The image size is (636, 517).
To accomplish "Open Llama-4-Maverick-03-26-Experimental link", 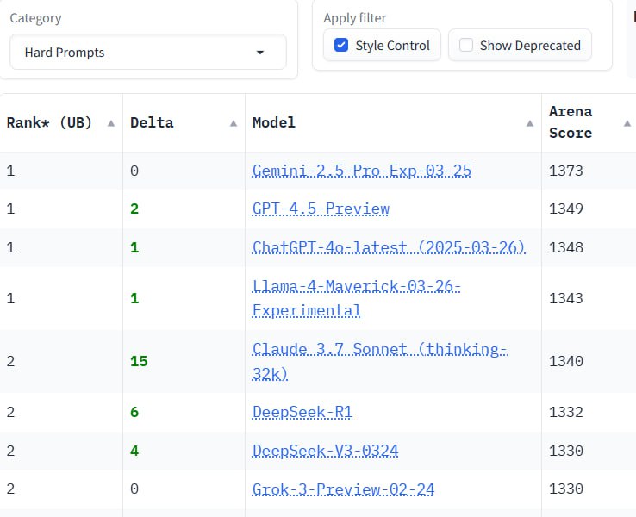I will click(356, 298).
